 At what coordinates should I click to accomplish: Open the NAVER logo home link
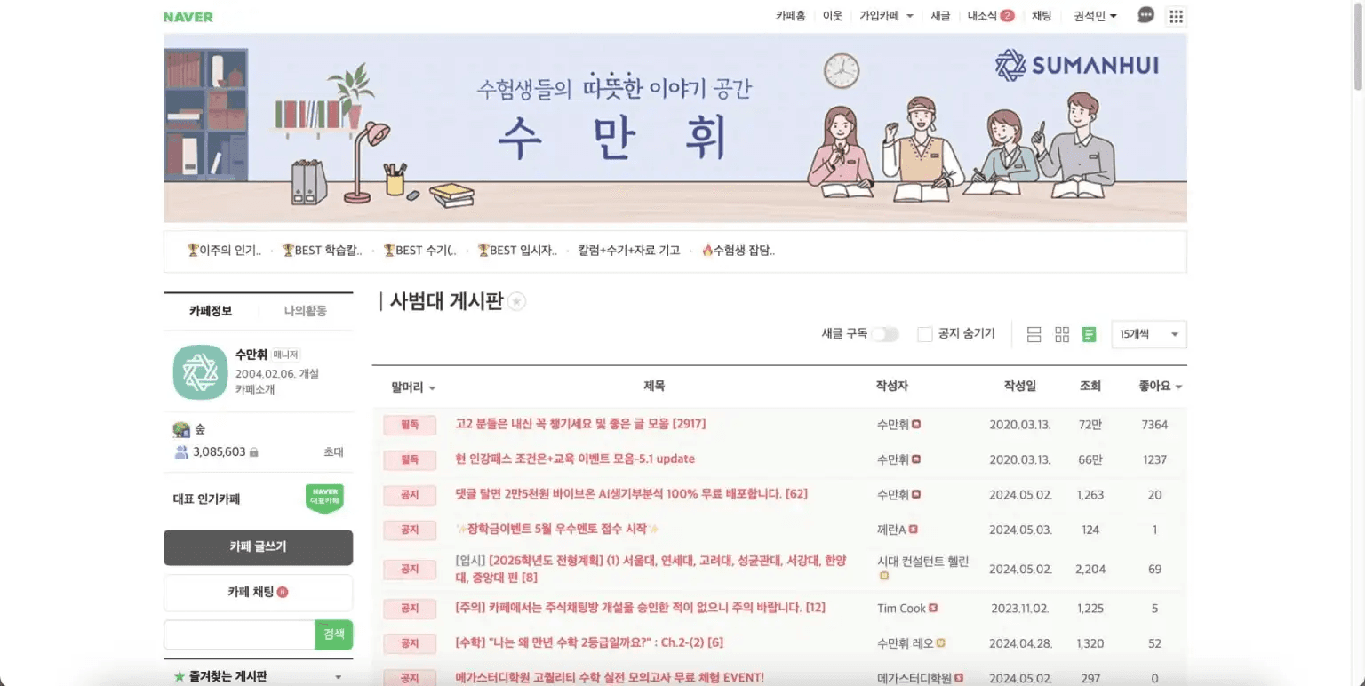(188, 16)
